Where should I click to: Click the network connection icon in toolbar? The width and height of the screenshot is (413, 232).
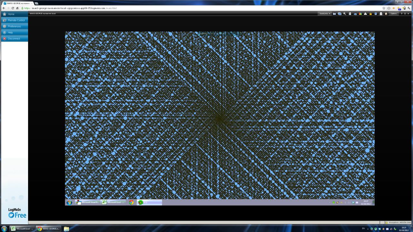(x=365, y=14)
